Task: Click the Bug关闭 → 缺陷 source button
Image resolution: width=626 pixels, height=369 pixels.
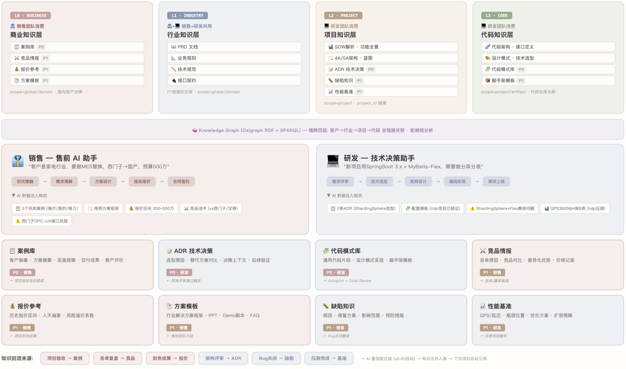Action: coord(276,359)
